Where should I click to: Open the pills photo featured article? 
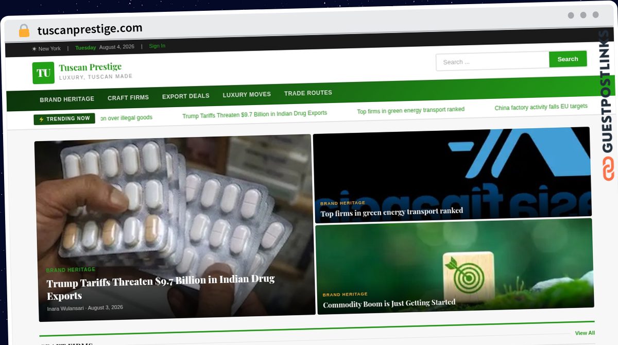175,228
